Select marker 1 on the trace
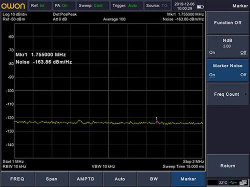Image resolution: width=250 pixels, height=187 pixels. [x=156, y=122]
